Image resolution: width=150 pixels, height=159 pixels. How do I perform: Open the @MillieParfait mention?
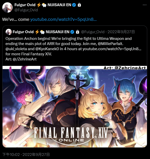point(111,44)
